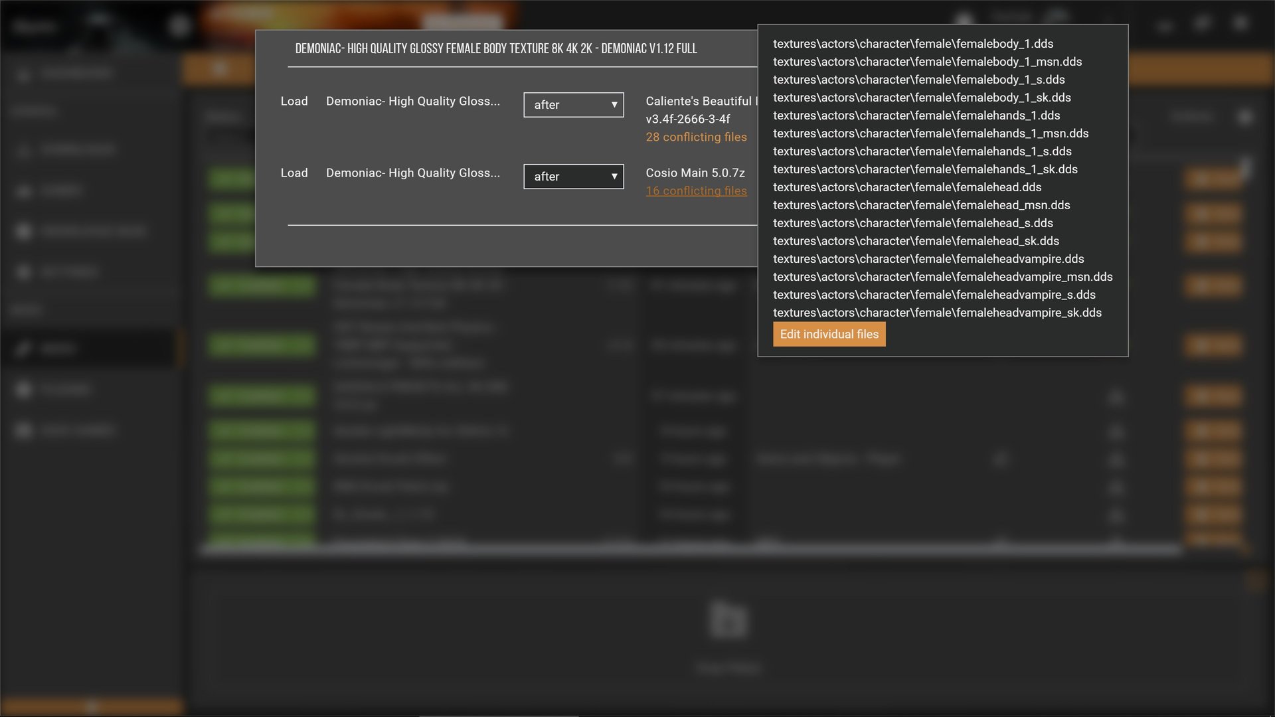Select file 'femalehands_1_msn.dds' in conflict list

click(x=930, y=133)
